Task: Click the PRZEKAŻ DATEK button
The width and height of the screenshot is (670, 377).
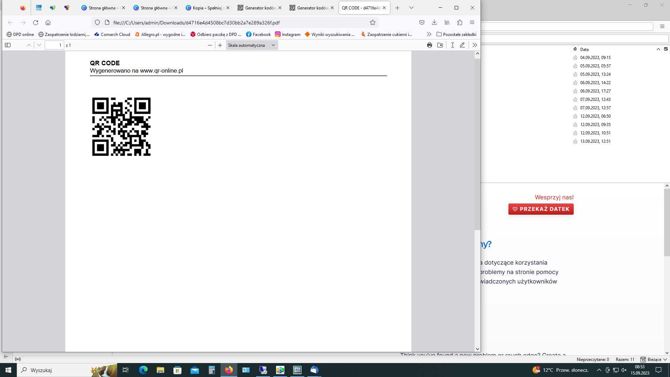Action: (541, 209)
